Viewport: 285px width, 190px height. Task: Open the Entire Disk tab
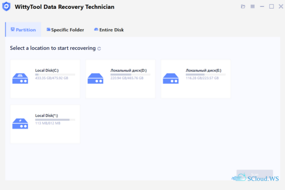pos(109,30)
